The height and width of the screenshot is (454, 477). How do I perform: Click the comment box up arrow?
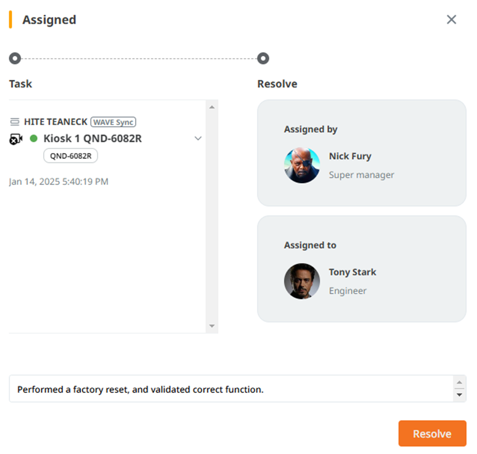[459, 383]
